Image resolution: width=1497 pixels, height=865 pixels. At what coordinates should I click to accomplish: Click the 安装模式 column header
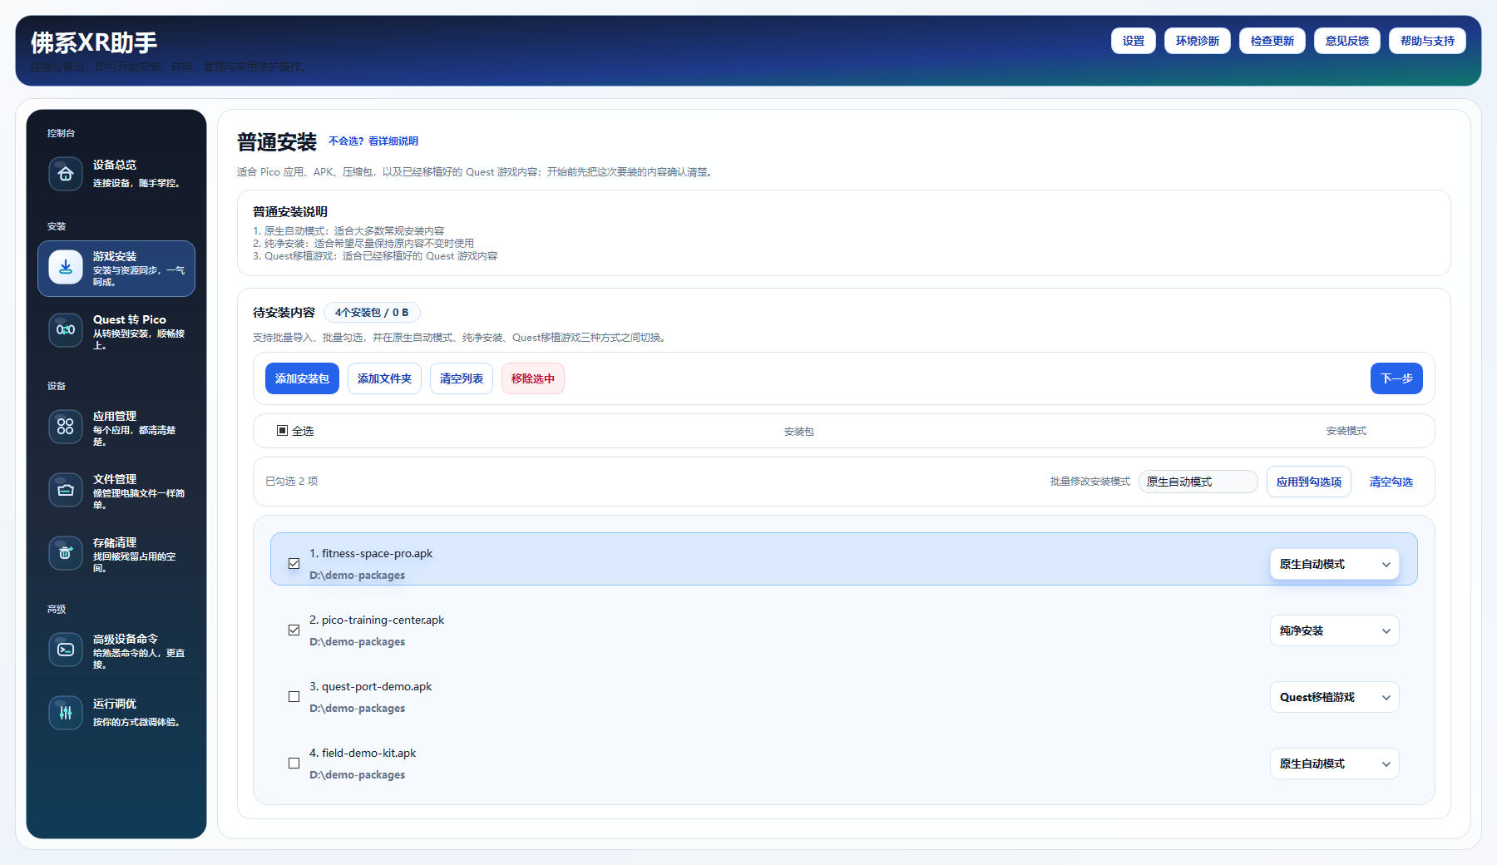1346,431
